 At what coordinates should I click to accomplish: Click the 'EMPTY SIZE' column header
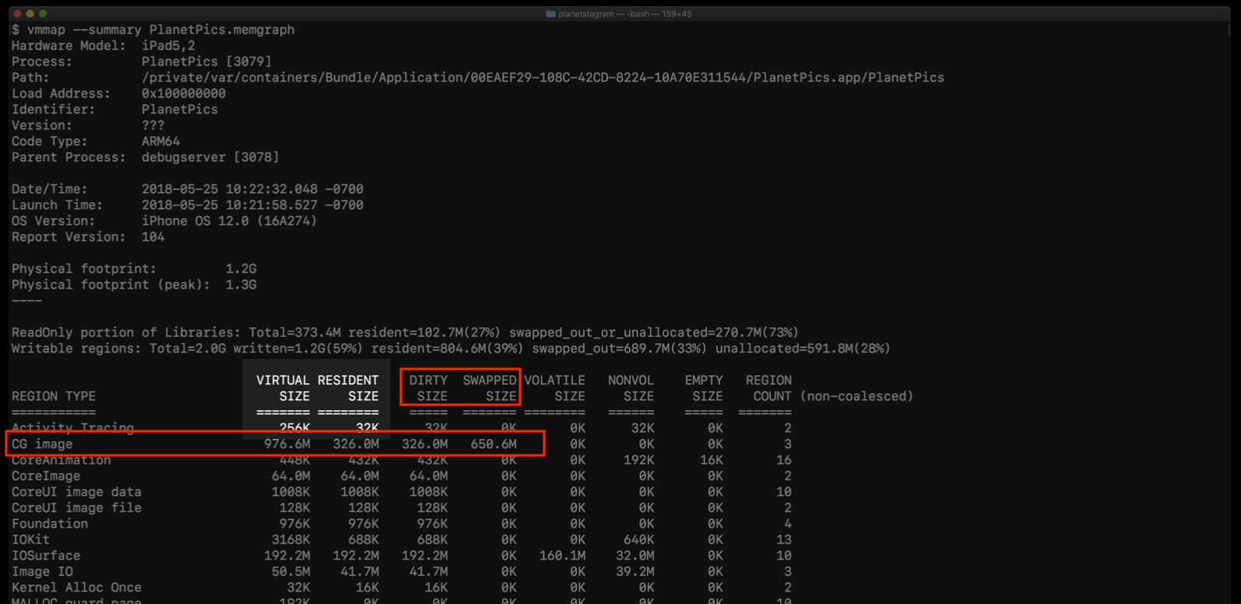[704, 388]
